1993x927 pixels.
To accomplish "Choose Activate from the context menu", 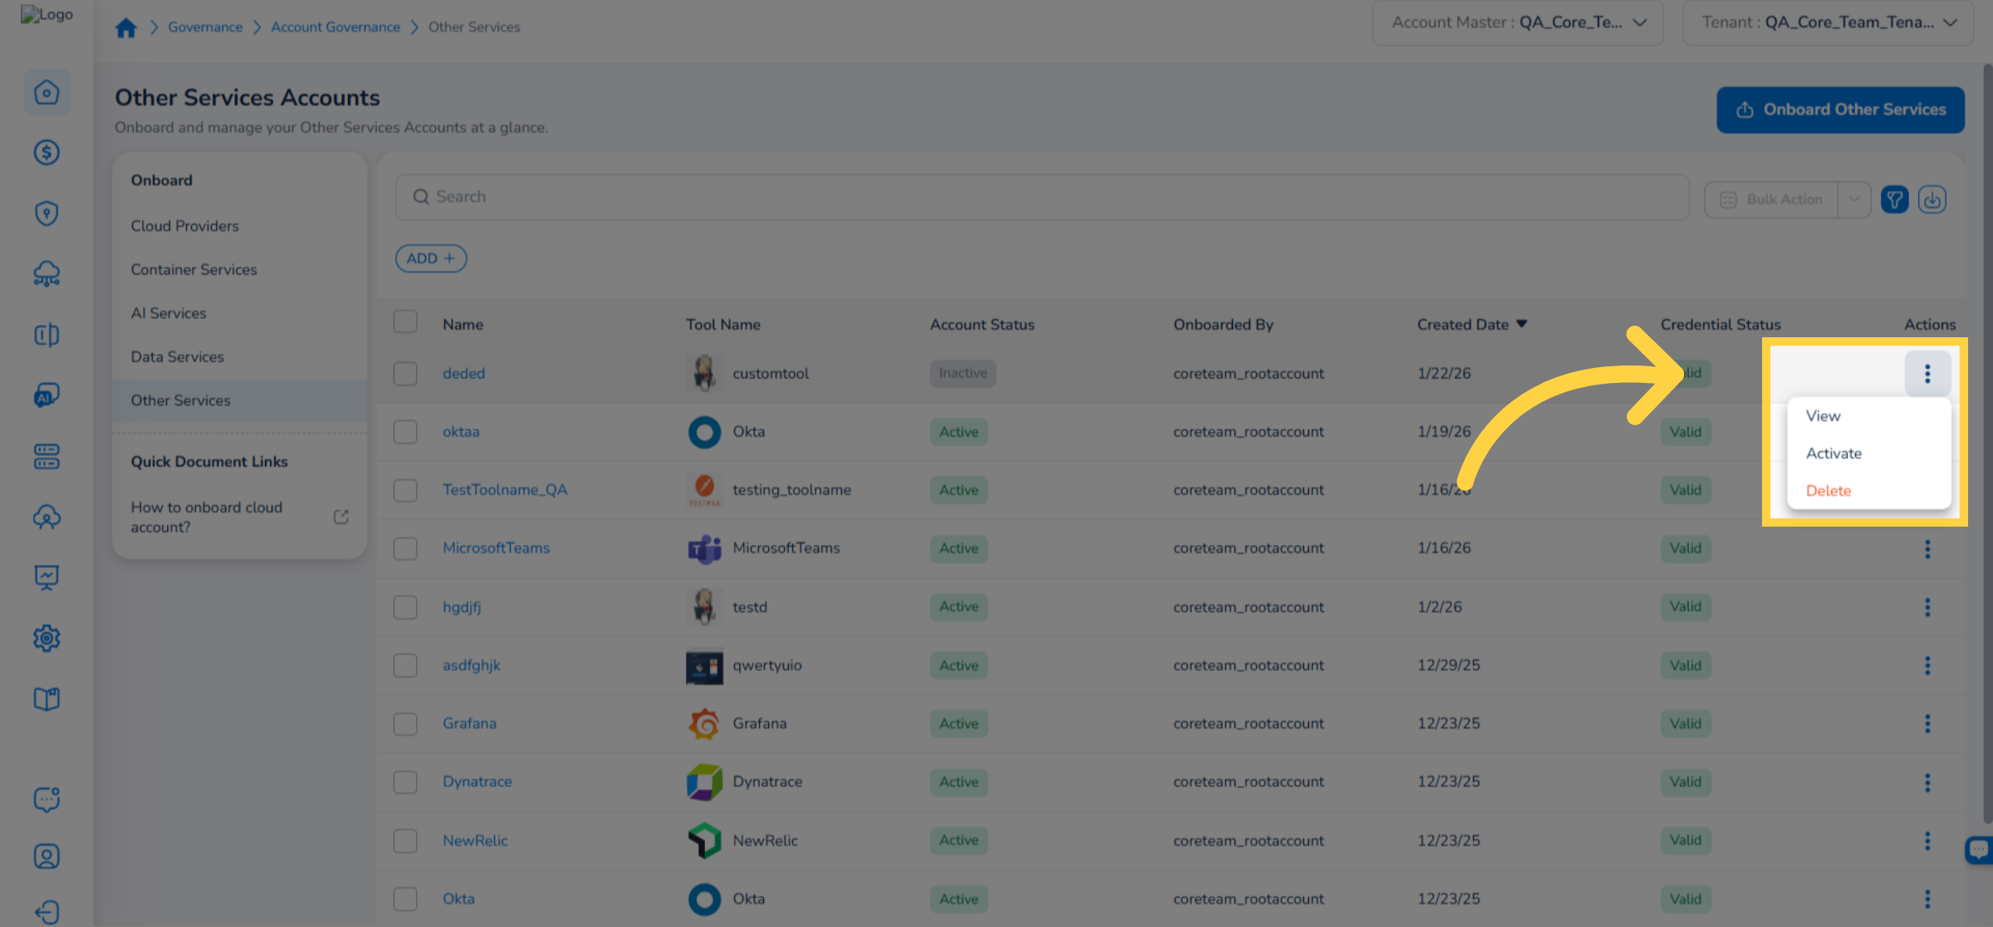I will [x=1834, y=454].
